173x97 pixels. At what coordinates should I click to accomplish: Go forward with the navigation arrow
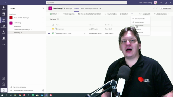(x=5, y=2)
